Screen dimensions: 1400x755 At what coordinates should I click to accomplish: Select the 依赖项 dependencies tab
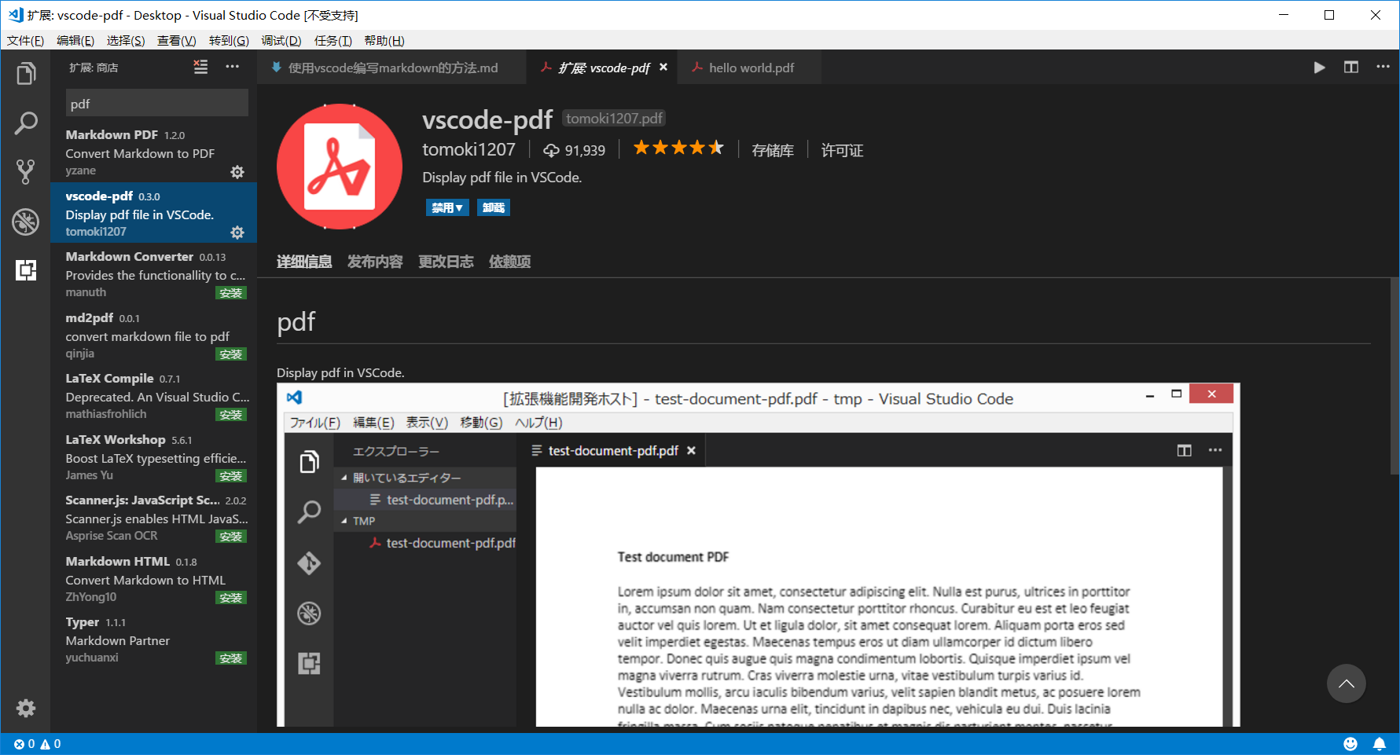tap(509, 262)
